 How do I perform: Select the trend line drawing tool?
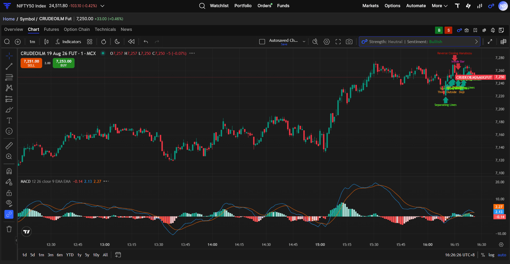(9, 67)
